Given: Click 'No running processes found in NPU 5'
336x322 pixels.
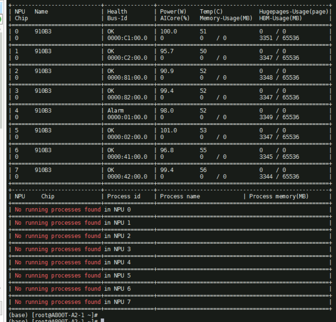Looking at the screenshot, I should pyautogui.click(x=72, y=276).
